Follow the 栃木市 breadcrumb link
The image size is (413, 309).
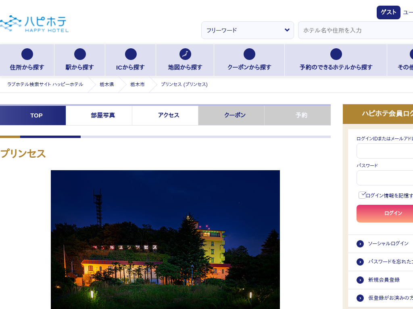(x=138, y=84)
